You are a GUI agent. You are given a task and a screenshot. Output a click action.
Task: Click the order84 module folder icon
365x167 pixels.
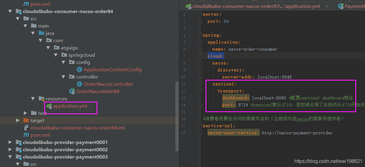click(x=19, y=11)
